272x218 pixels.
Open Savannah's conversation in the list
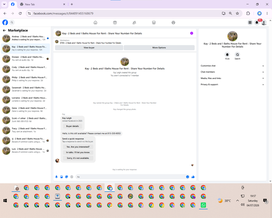tap(26, 89)
